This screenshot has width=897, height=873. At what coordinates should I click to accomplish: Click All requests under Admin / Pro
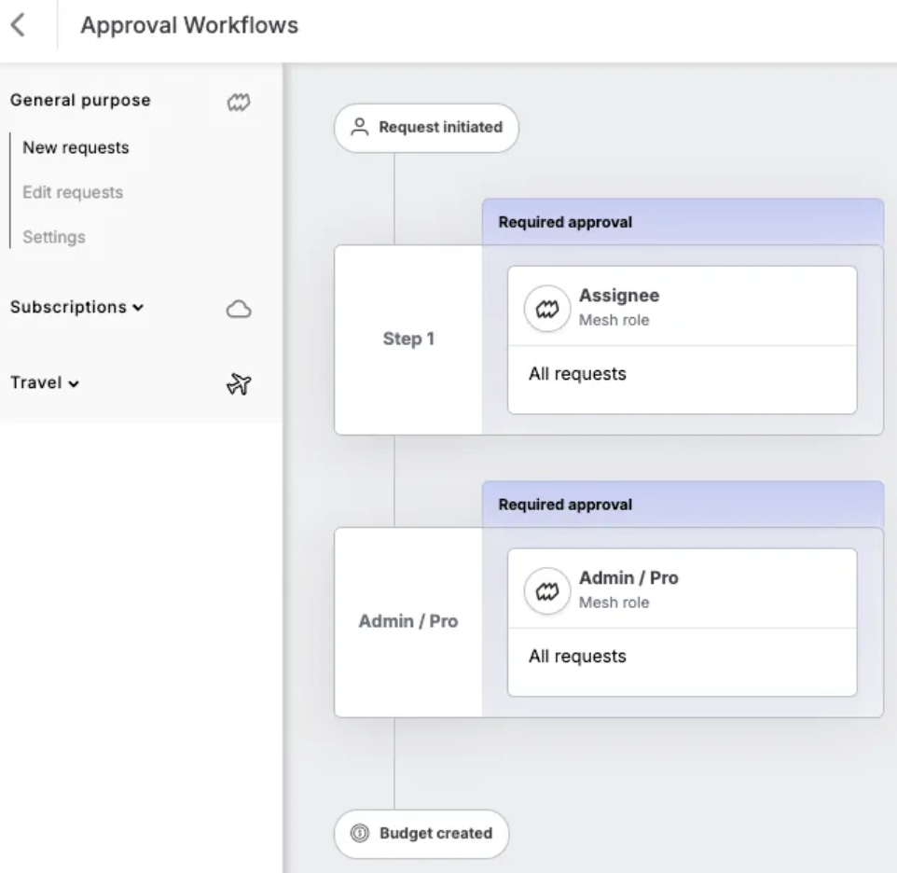(x=577, y=657)
